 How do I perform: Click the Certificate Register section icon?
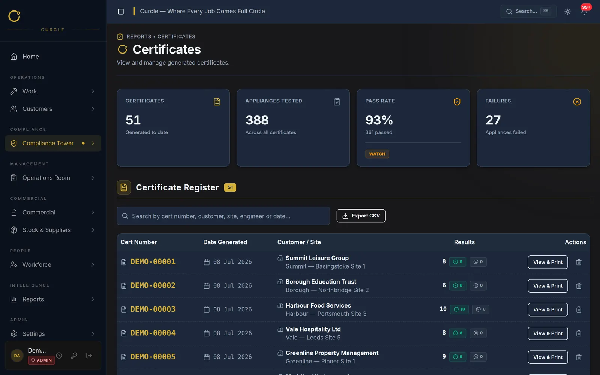(124, 187)
